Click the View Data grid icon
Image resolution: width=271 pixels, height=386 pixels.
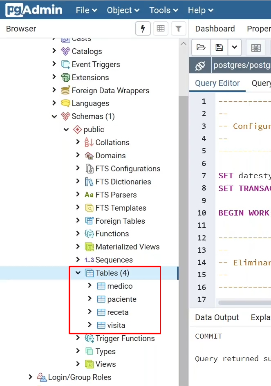161,29
